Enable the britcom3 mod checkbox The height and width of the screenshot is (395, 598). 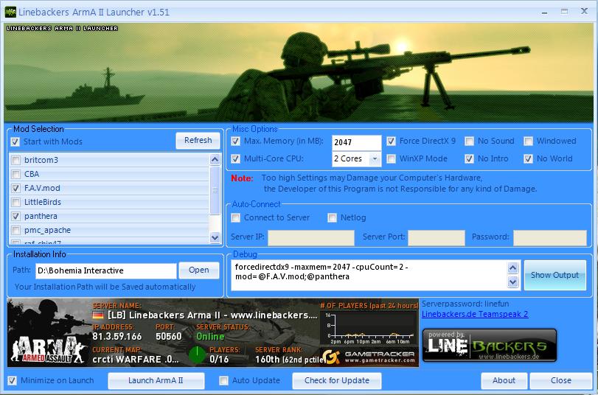coord(15,160)
